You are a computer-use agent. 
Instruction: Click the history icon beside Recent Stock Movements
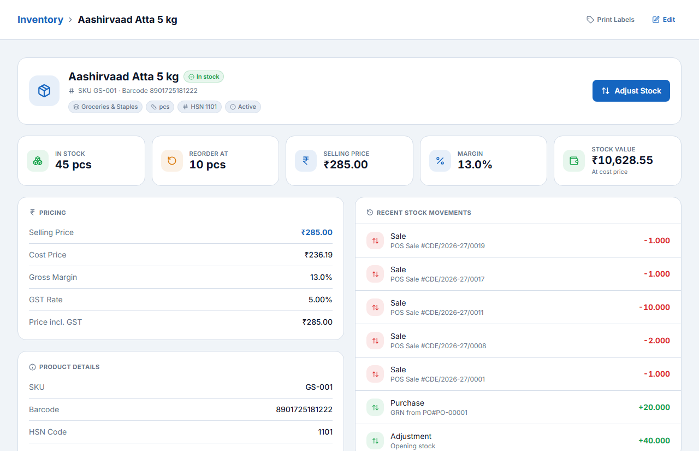coord(370,213)
